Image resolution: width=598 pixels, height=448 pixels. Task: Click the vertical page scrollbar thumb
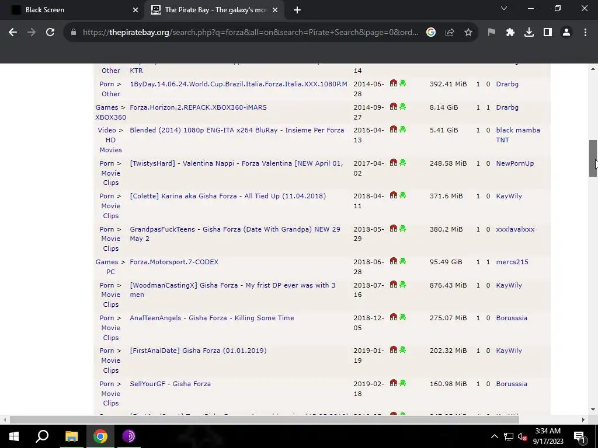coord(593,158)
